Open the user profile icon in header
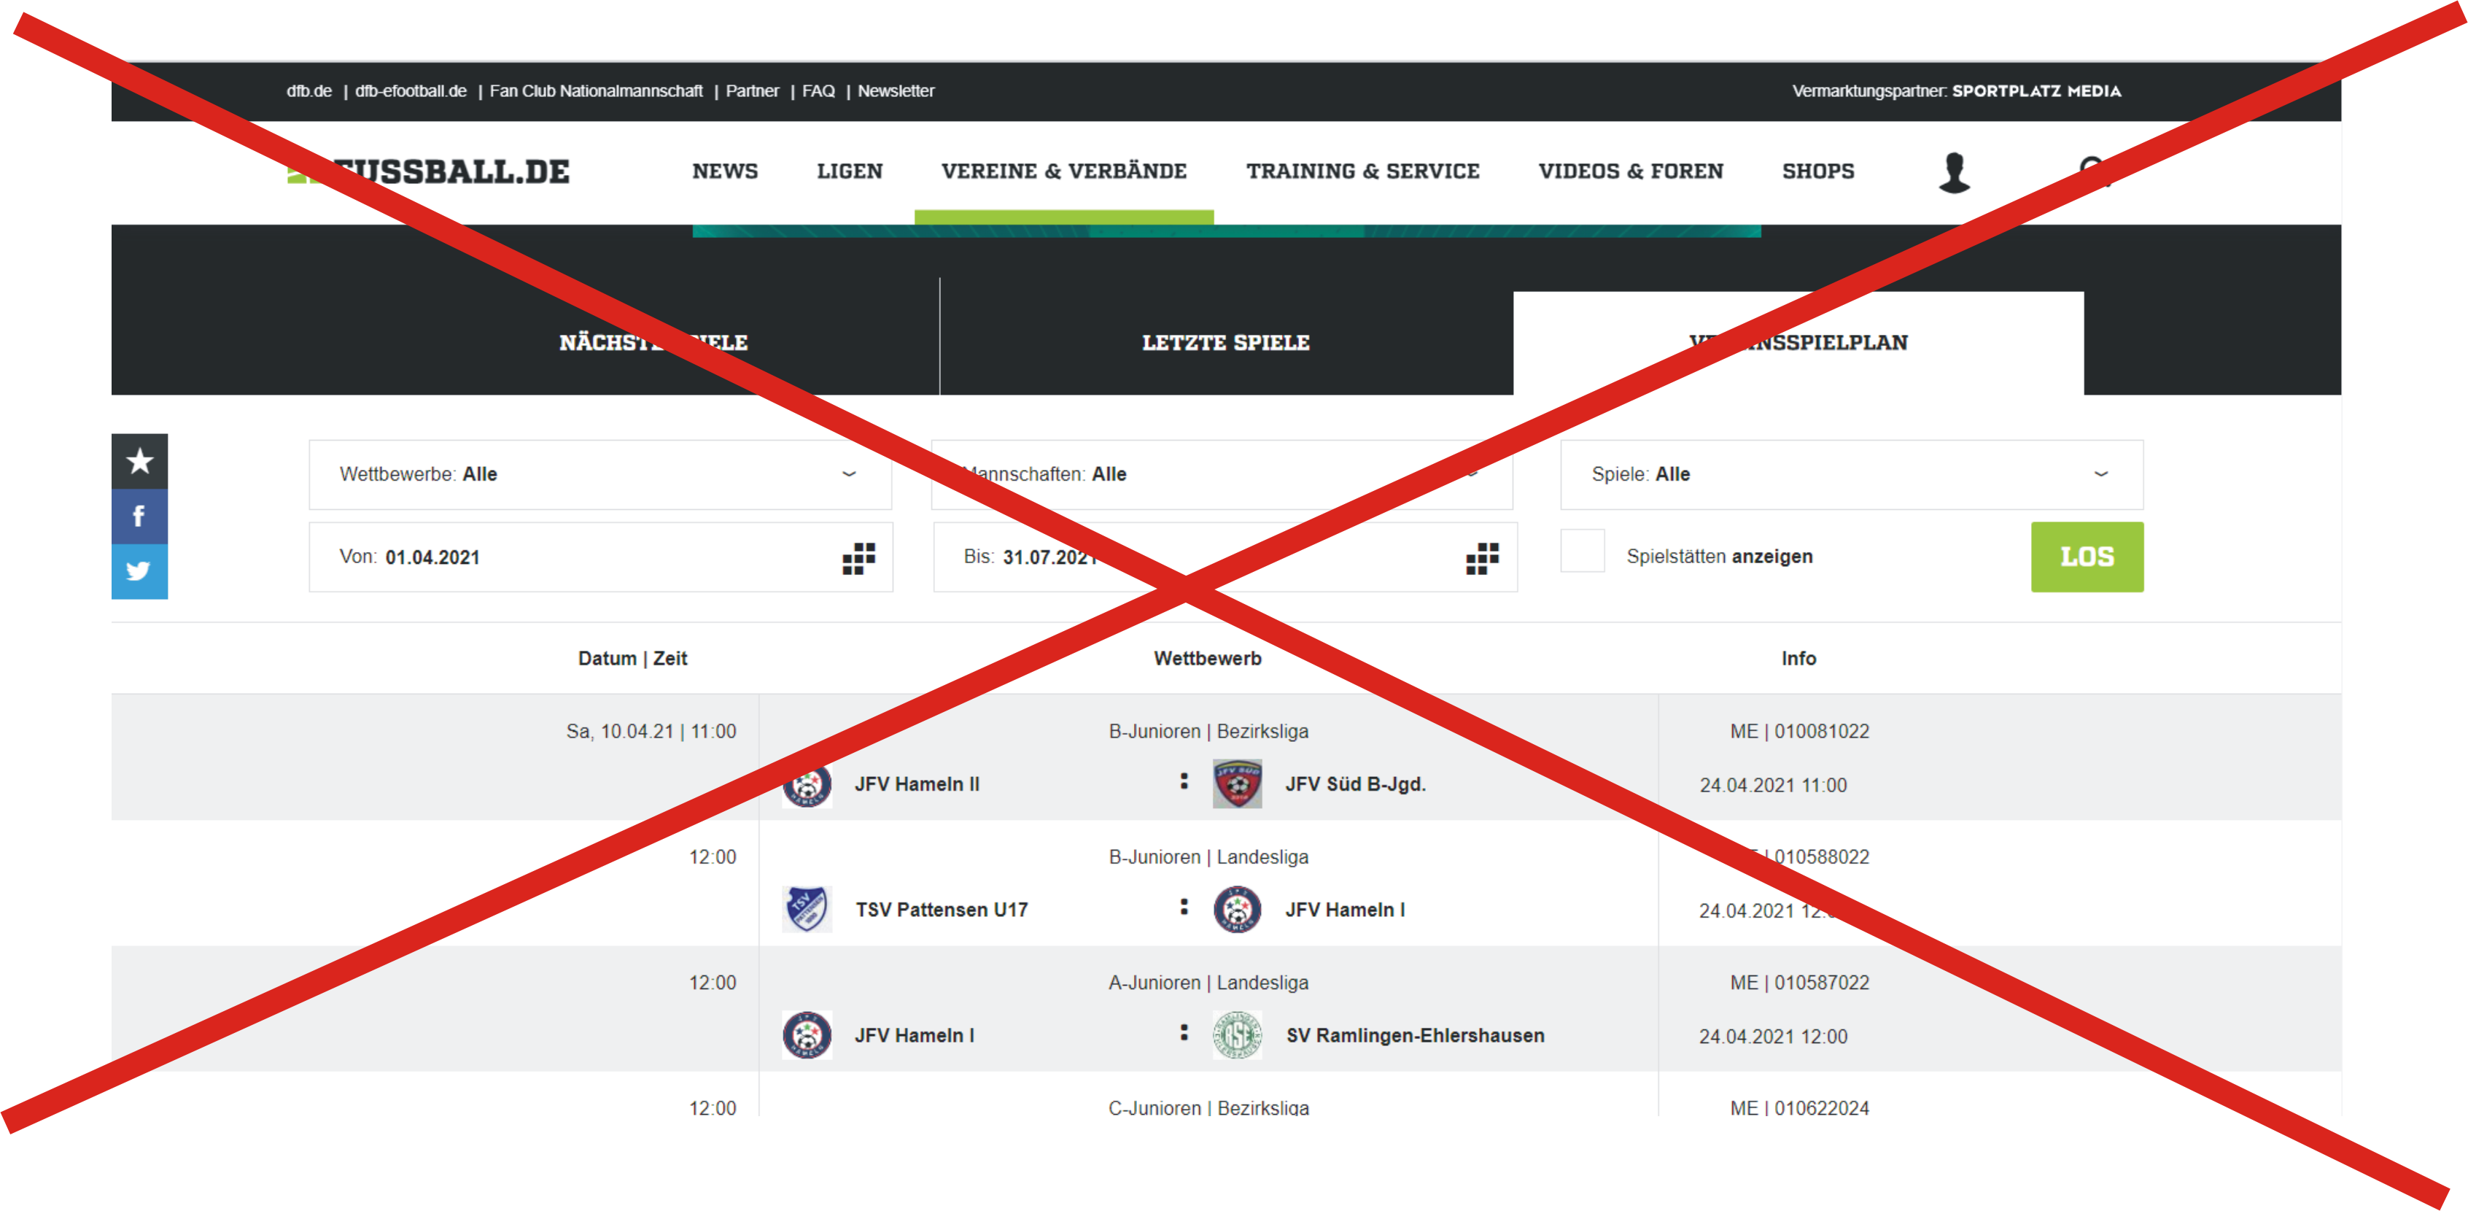2468x1211 pixels. (x=1954, y=172)
